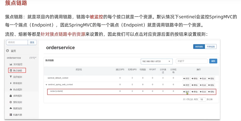Click the 首页 clock icon in sidebar

[8, 51]
